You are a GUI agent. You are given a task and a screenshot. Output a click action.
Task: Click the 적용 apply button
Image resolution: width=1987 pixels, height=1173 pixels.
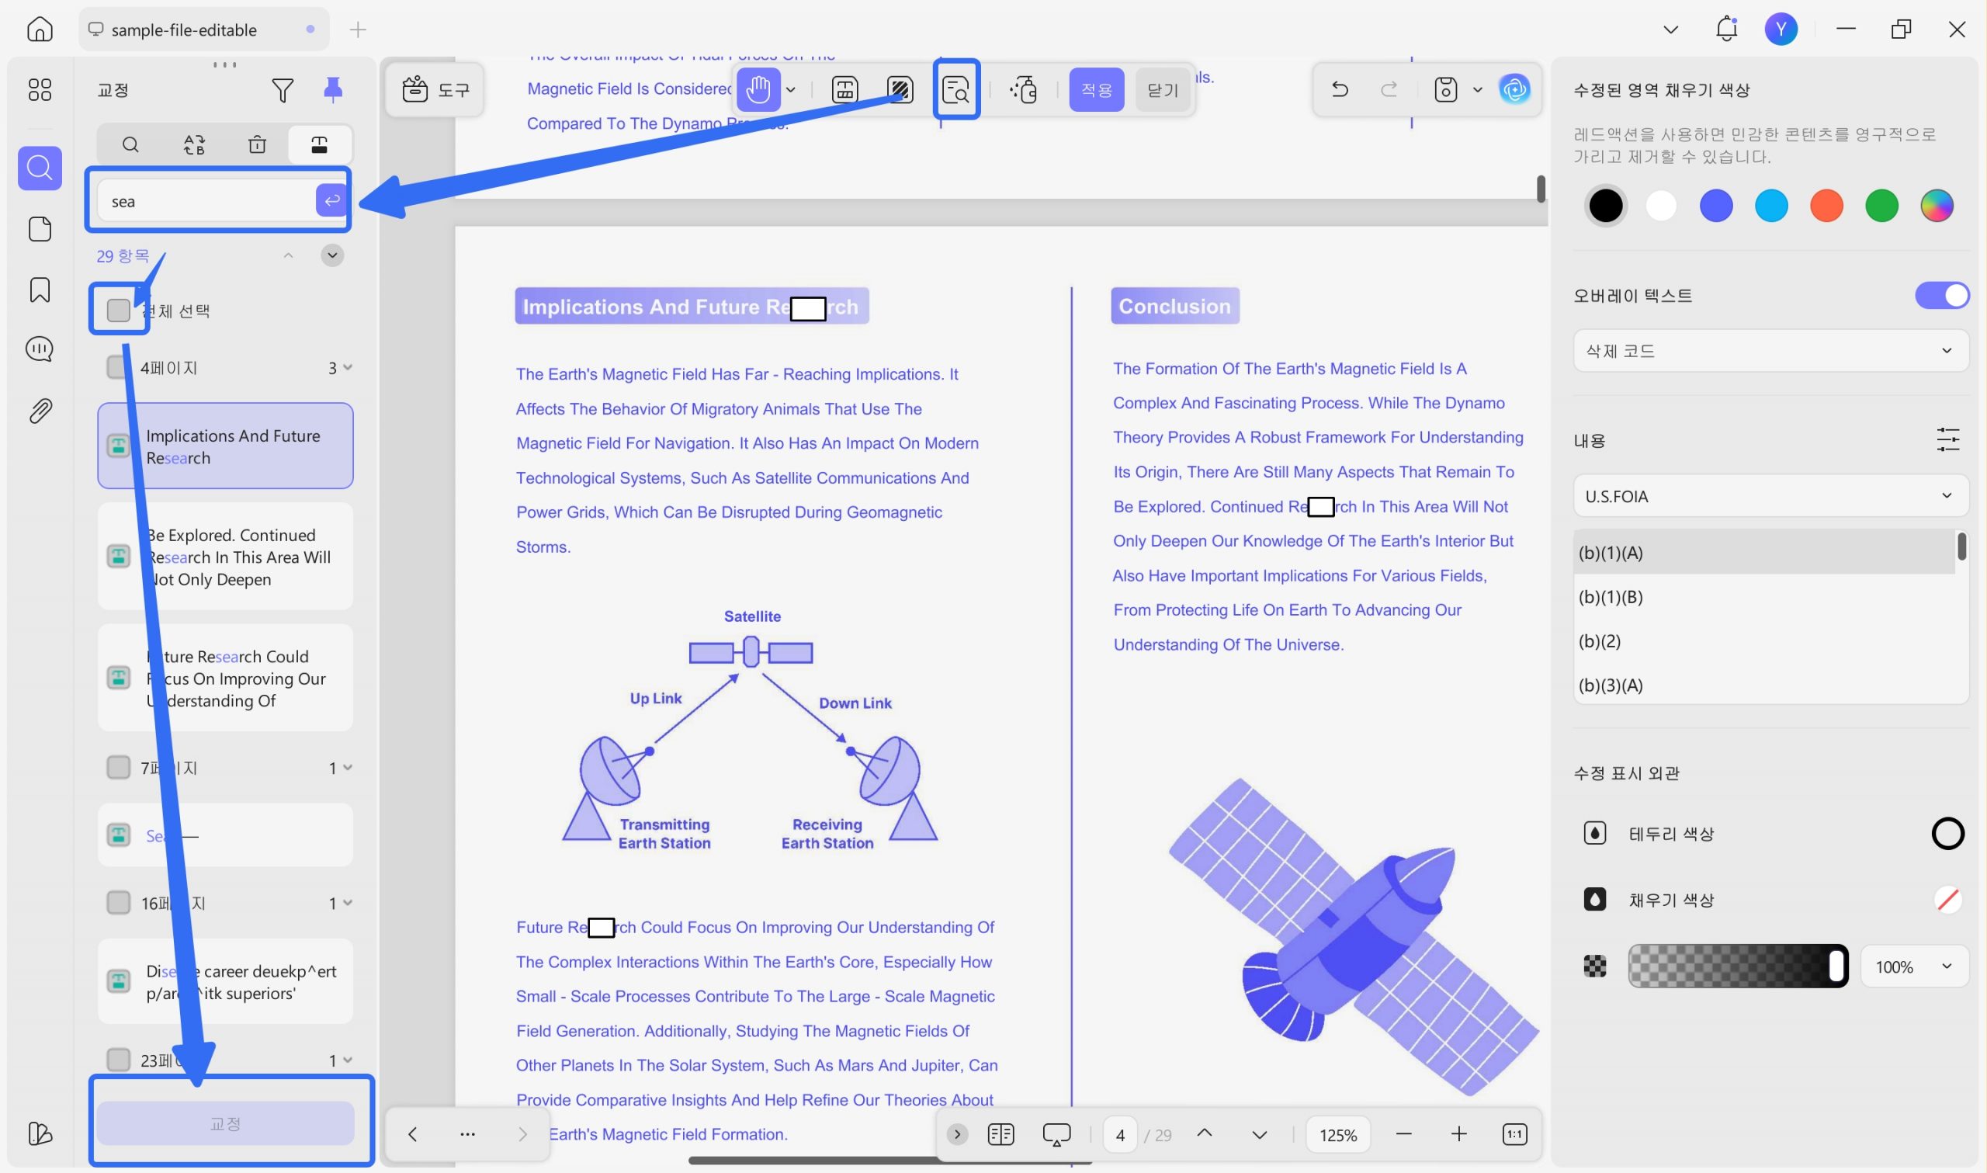(x=1096, y=89)
